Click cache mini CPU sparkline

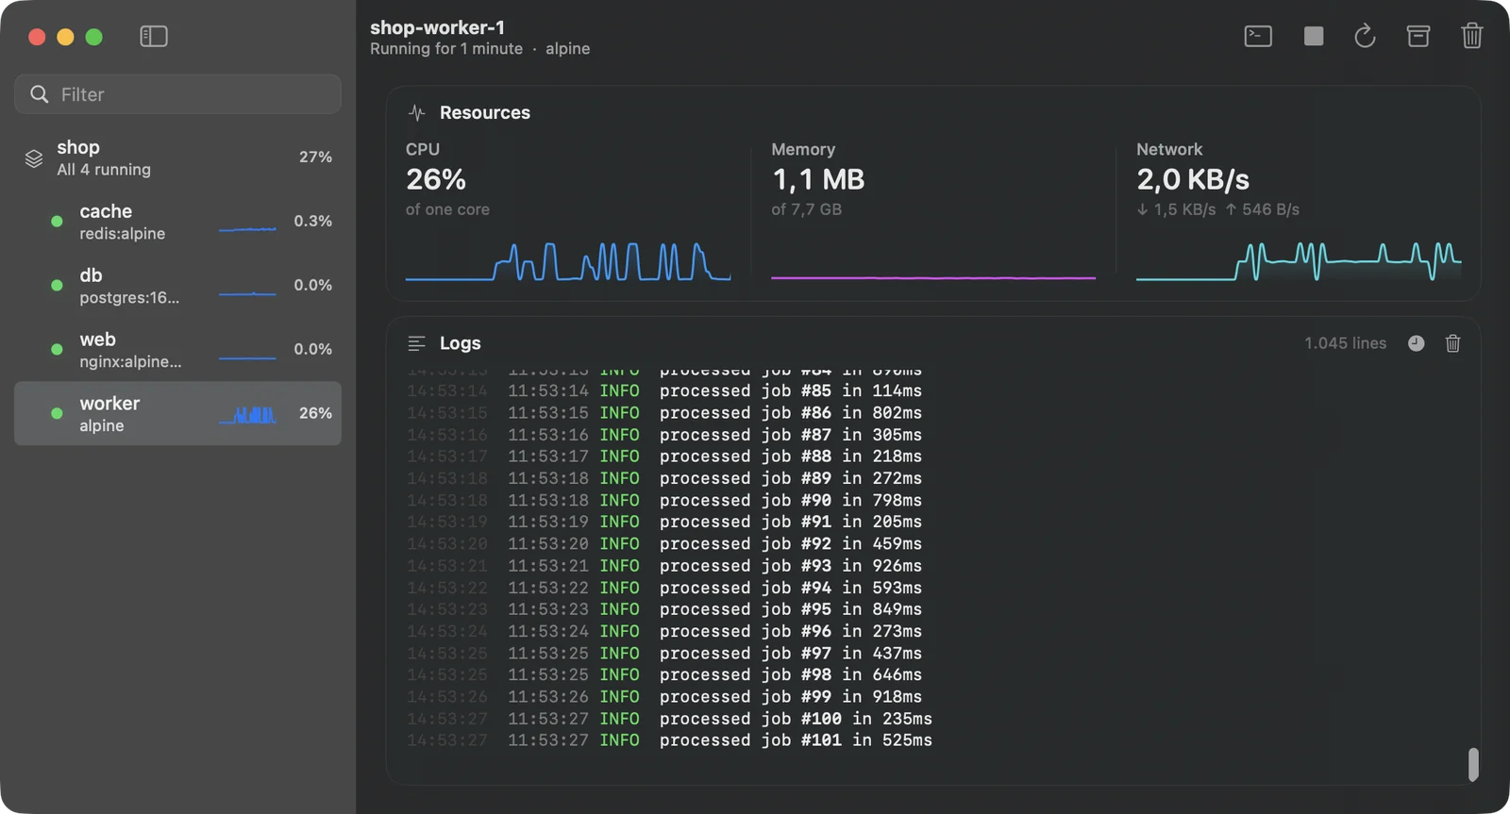click(247, 228)
